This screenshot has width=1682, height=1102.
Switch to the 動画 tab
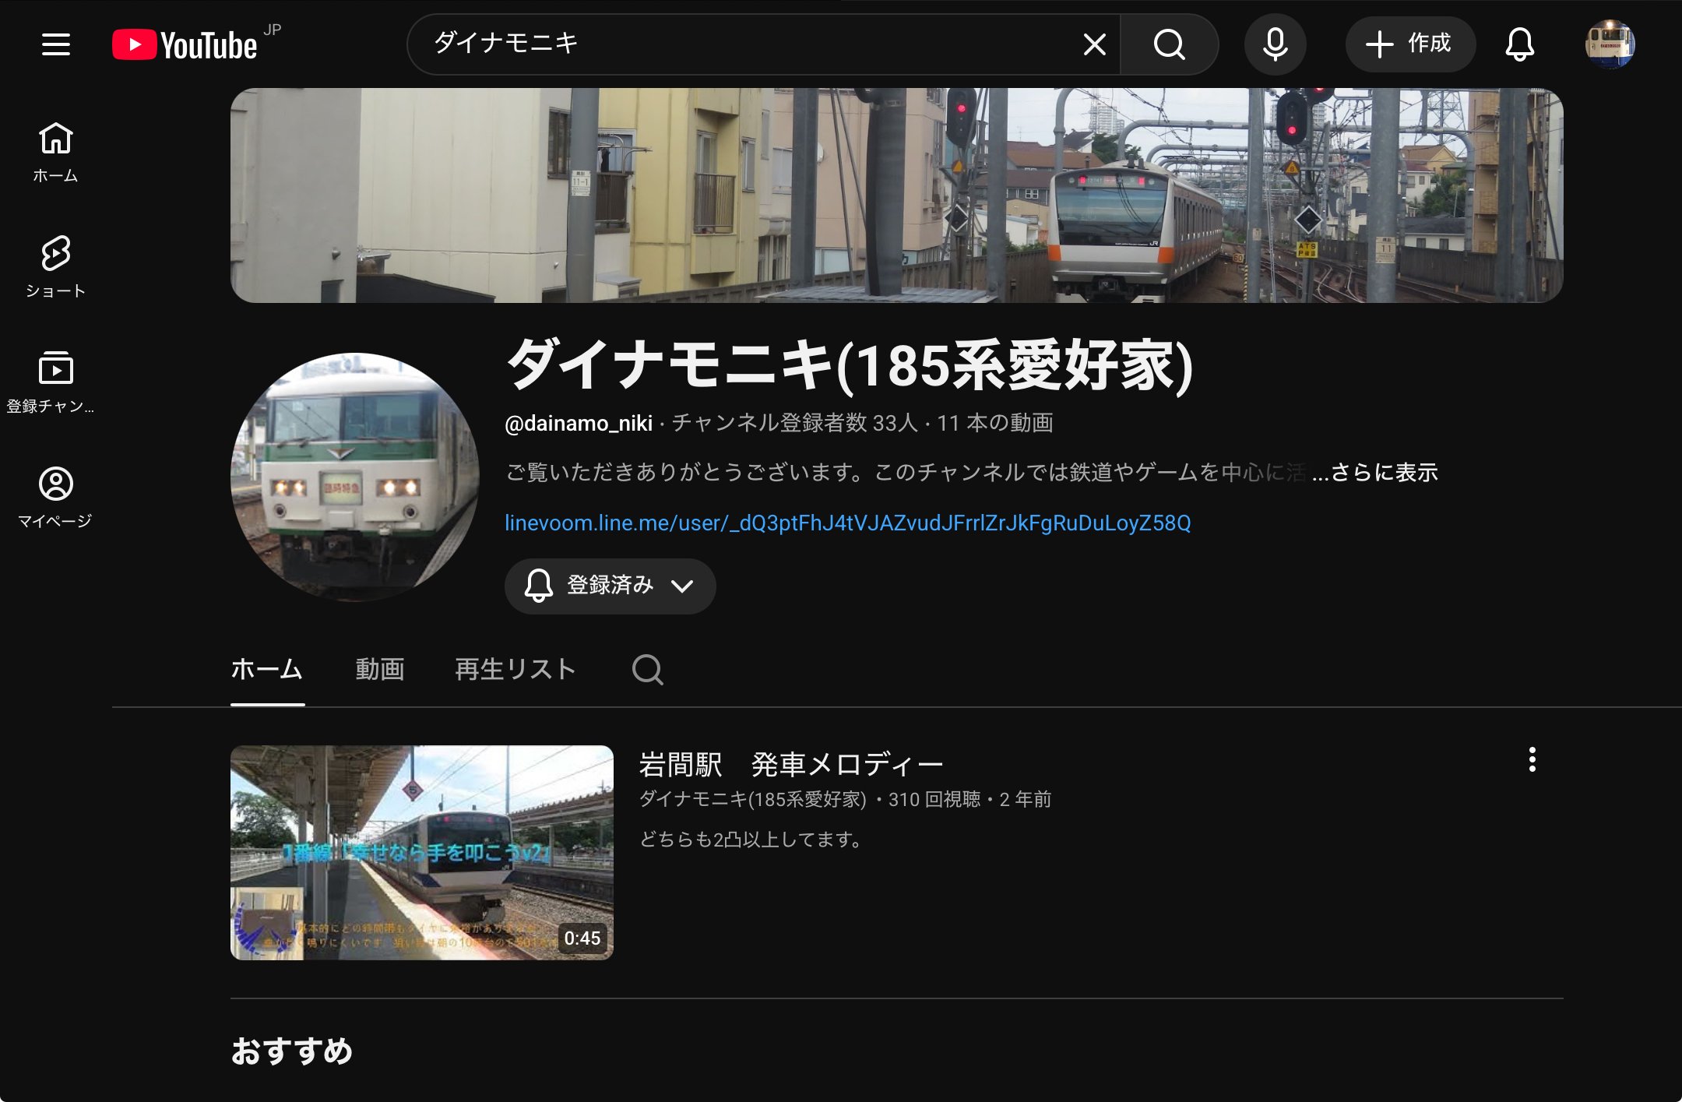click(x=381, y=670)
